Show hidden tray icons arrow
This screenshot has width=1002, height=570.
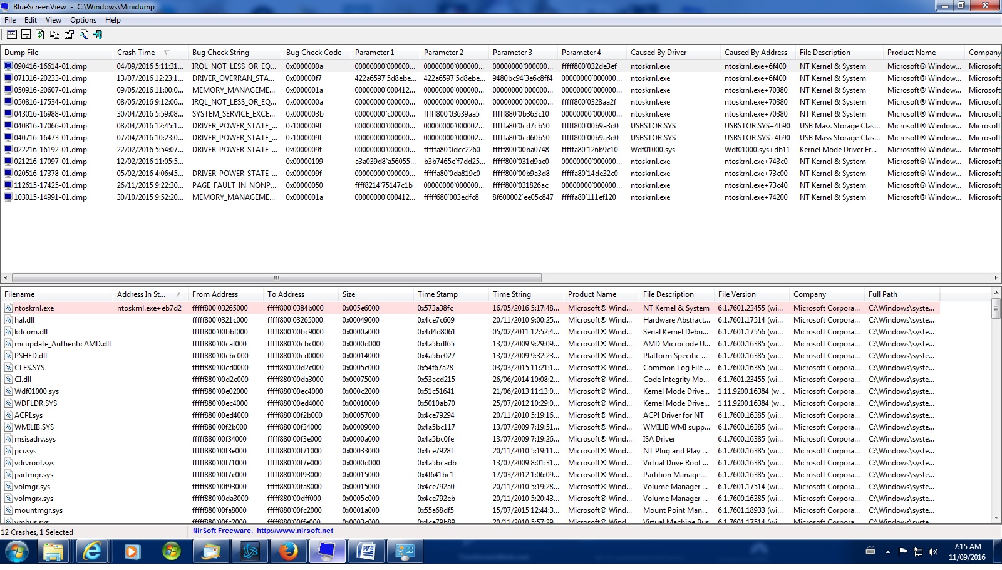click(x=887, y=552)
